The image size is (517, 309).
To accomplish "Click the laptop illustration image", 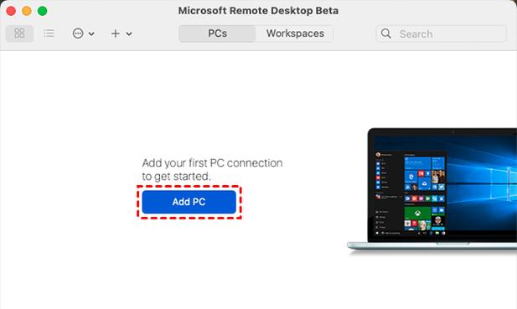I will pos(432,190).
